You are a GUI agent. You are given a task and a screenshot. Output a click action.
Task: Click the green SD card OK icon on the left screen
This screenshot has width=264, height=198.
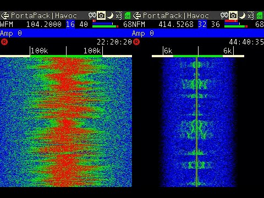pyautogui.click(x=128, y=16)
